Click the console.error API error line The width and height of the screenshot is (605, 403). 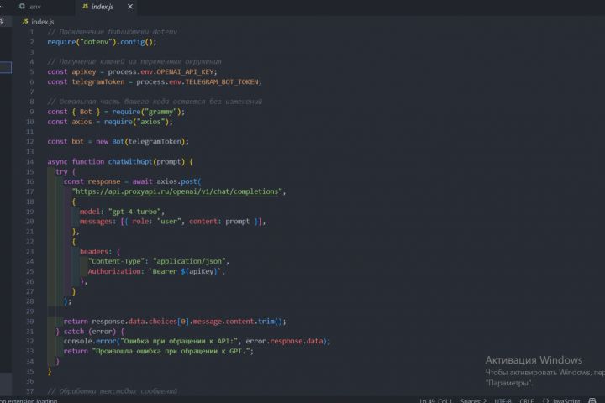pyautogui.click(x=197, y=342)
